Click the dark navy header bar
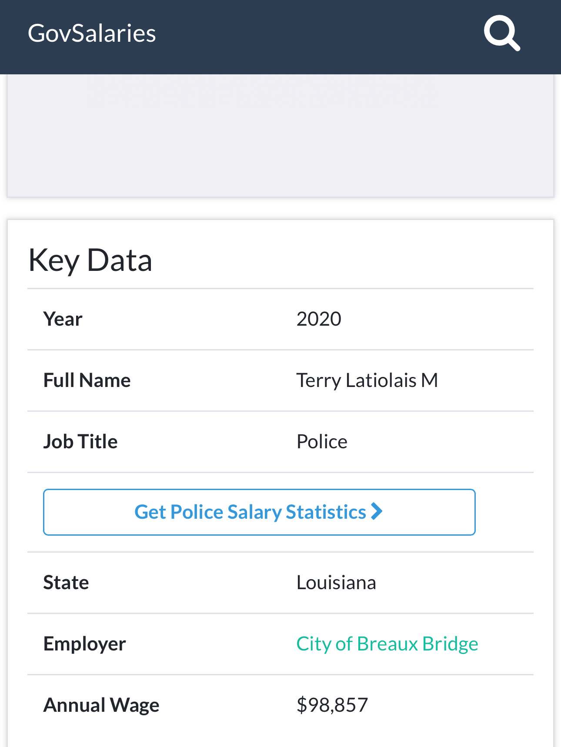561x747 pixels. click(x=304, y=37)
